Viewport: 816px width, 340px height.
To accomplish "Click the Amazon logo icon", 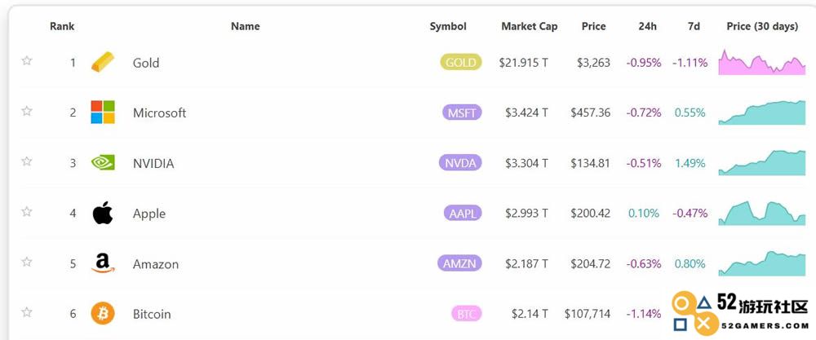I will click(x=103, y=263).
